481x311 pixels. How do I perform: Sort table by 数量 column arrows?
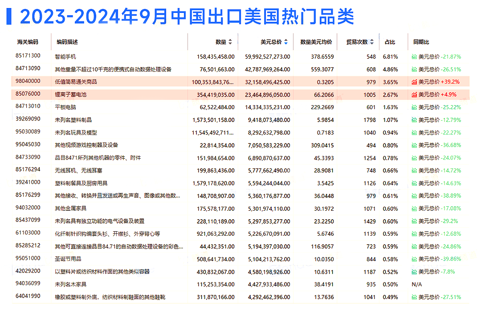[230, 42]
